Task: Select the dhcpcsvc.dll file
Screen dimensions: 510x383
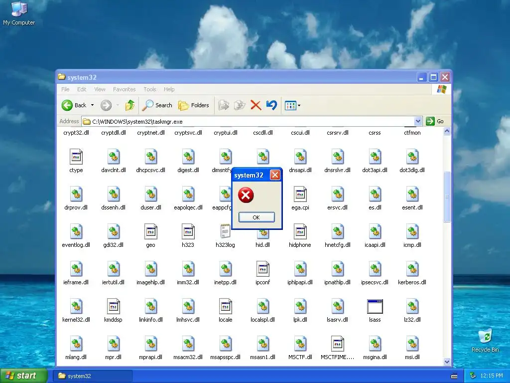Action: (150, 161)
